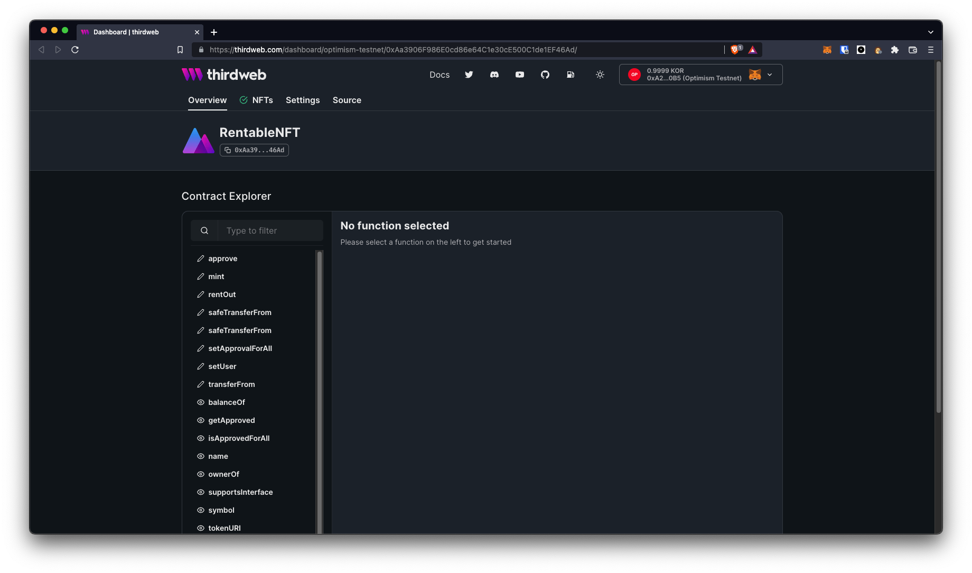The width and height of the screenshot is (972, 573).
Task: Open the Docs link
Action: click(440, 75)
